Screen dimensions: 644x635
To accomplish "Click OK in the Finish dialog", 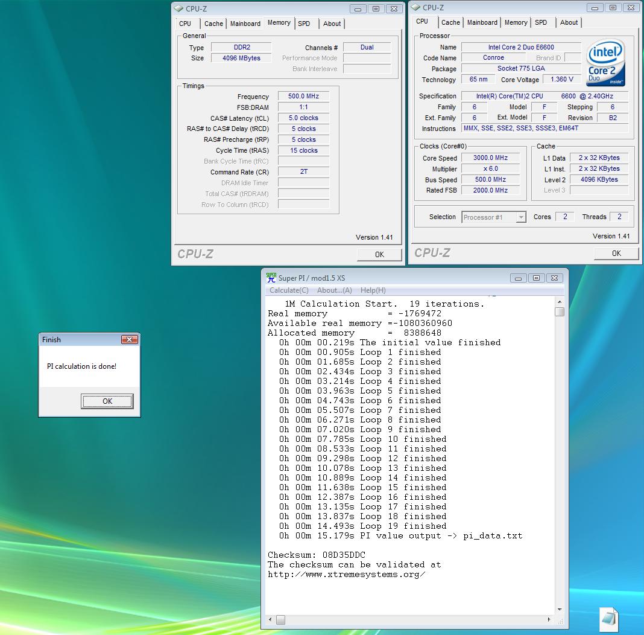I will tap(107, 401).
